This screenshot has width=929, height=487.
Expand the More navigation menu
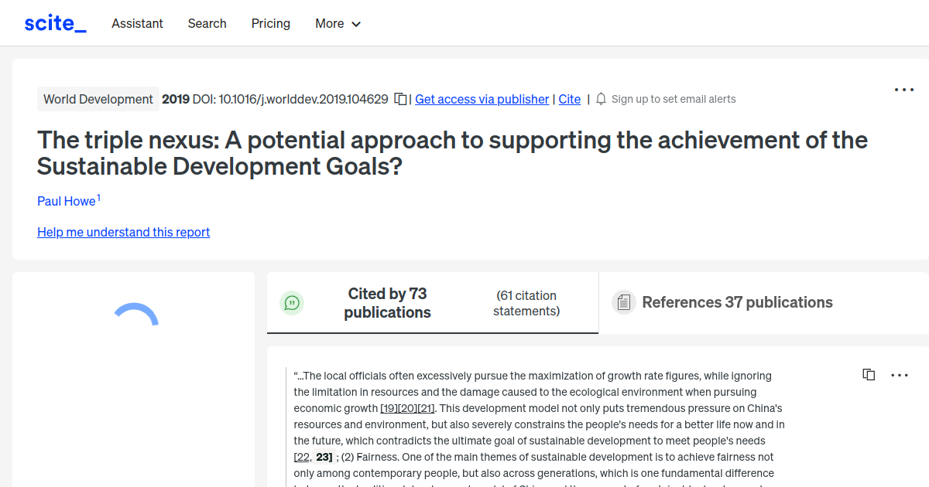[x=337, y=23]
